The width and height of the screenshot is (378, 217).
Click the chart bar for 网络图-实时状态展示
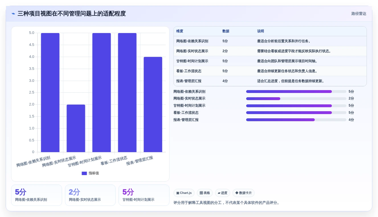[x=76, y=128]
